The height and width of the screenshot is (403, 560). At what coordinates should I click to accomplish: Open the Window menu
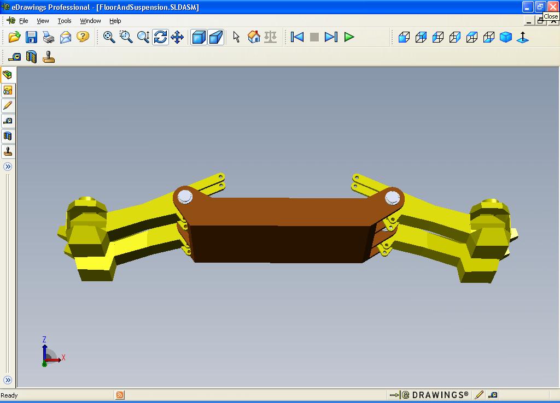(90, 21)
